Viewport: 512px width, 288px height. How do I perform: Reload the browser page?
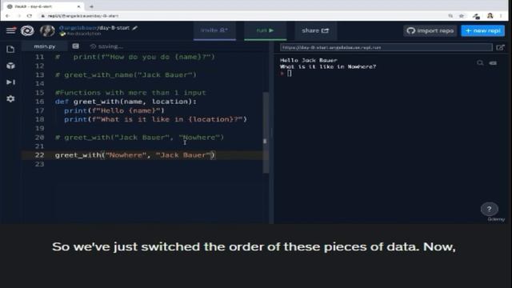pyautogui.click(x=30, y=16)
